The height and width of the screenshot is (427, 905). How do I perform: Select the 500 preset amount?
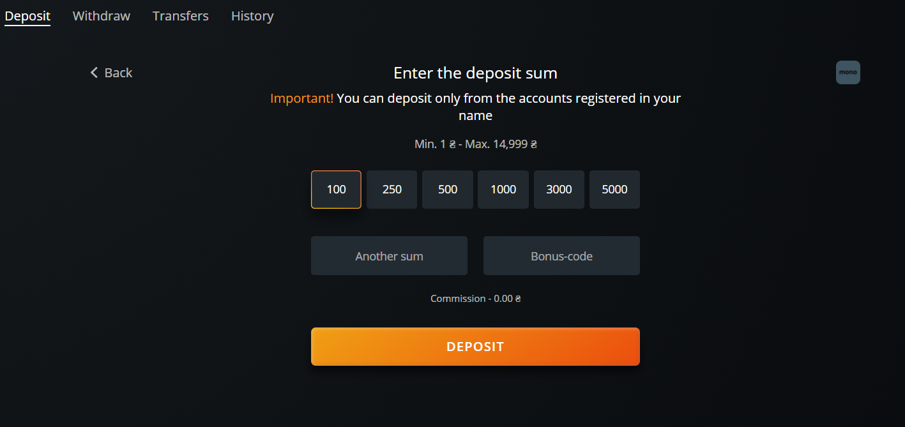click(x=448, y=190)
